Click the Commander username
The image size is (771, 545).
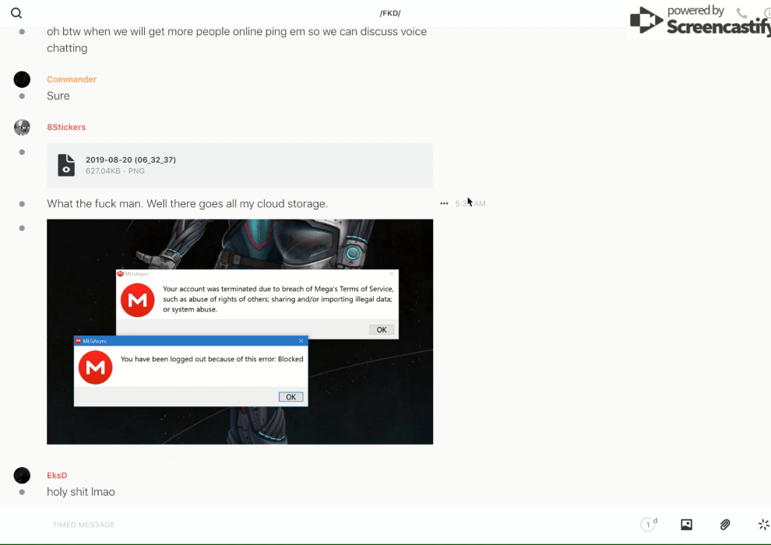(72, 79)
